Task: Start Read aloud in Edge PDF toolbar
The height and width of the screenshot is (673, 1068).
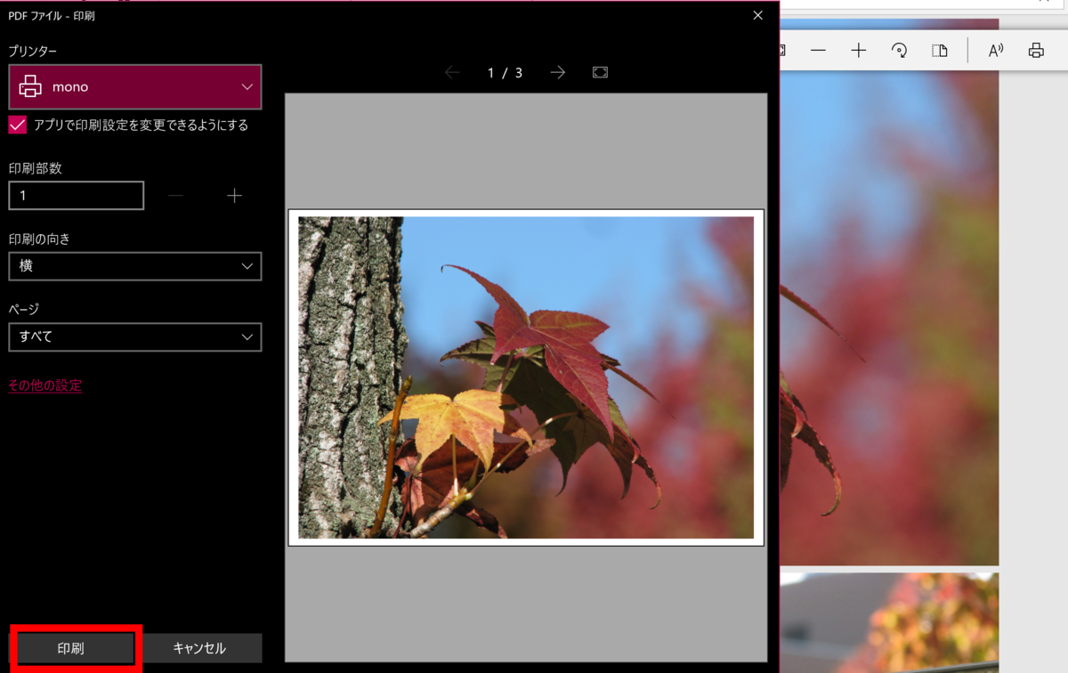Action: pos(996,51)
